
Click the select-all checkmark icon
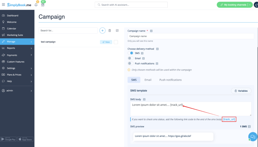pyautogui.click(x=117, y=31)
